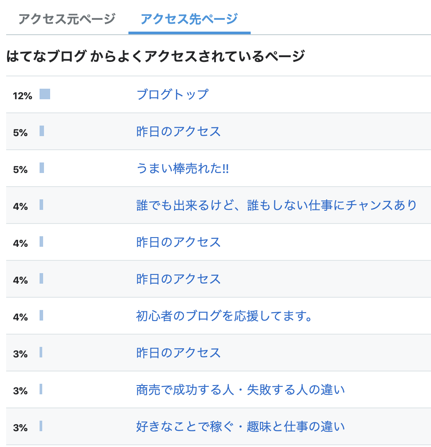431x447 pixels.
Task: Click the bar beside 商売で成功する人 row
Action: (41, 389)
